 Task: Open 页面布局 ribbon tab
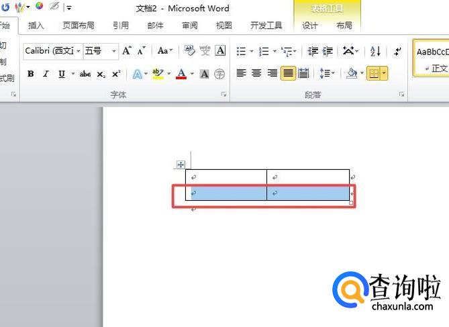pyautogui.click(x=78, y=26)
